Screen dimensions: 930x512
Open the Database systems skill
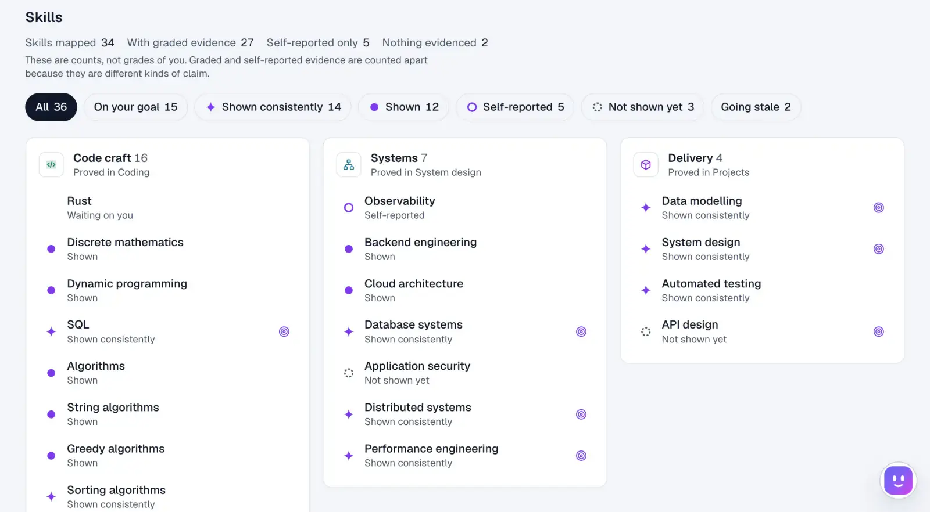coord(465,331)
